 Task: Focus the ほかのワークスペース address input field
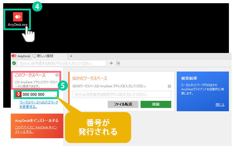tap(122, 94)
